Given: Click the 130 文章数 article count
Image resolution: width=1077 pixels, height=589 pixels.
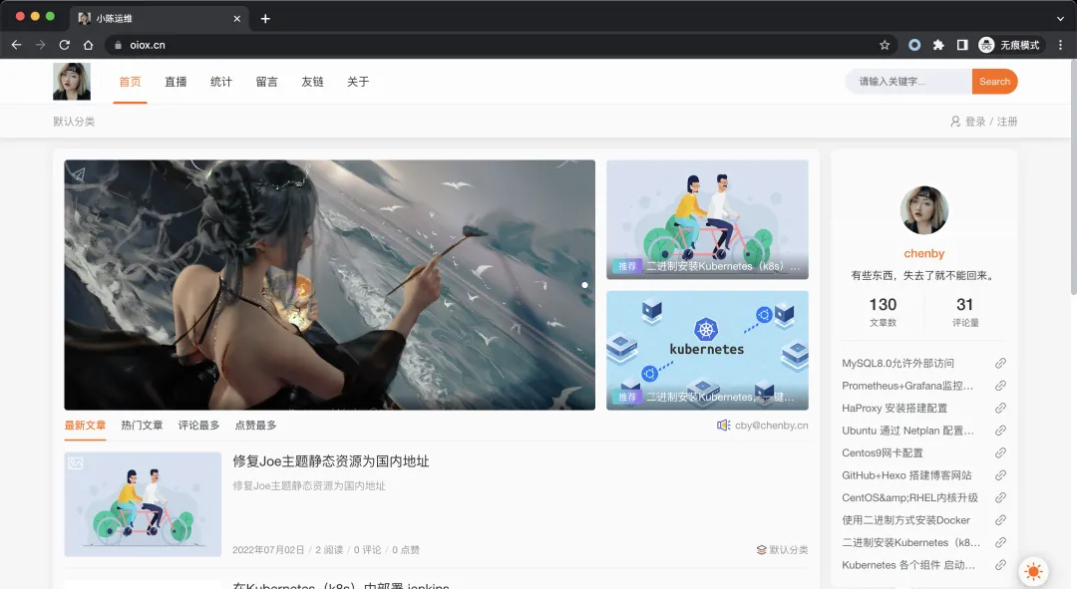Looking at the screenshot, I should [883, 311].
